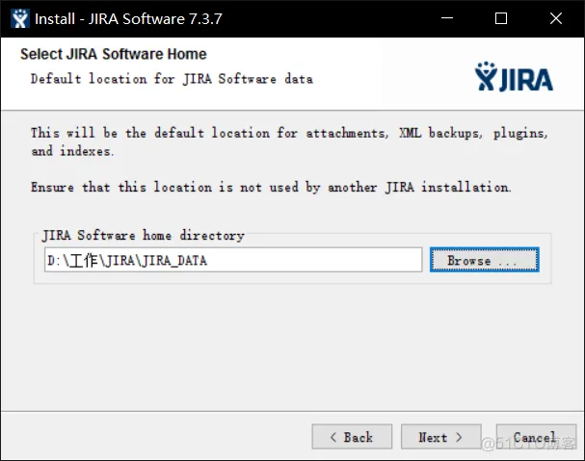Go to the Next step
Screen dimensions: 585x461
point(441,436)
